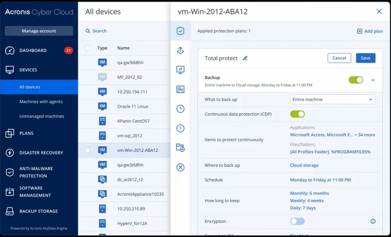Image resolution: width=391 pixels, height=237 pixels.
Task: Click the Encryption info icon
Action: pyautogui.click(x=373, y=221)
